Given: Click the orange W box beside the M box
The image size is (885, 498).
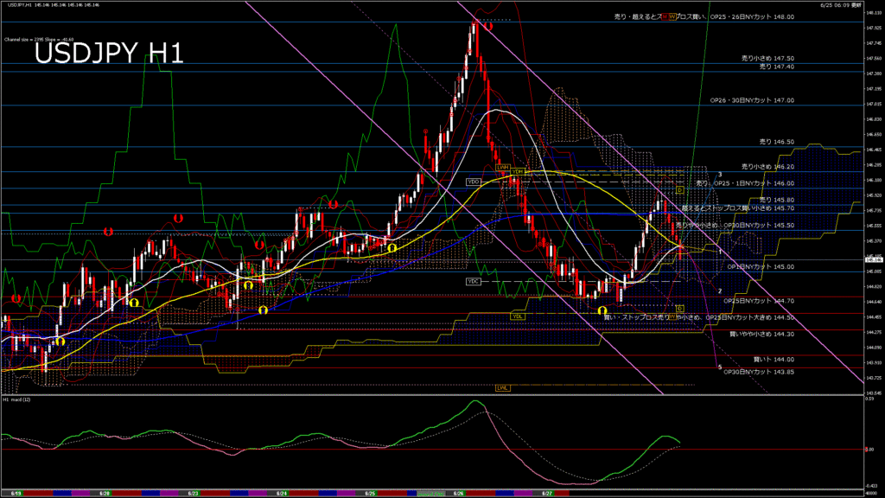Looking at the screenshot, I should point(672,17).
